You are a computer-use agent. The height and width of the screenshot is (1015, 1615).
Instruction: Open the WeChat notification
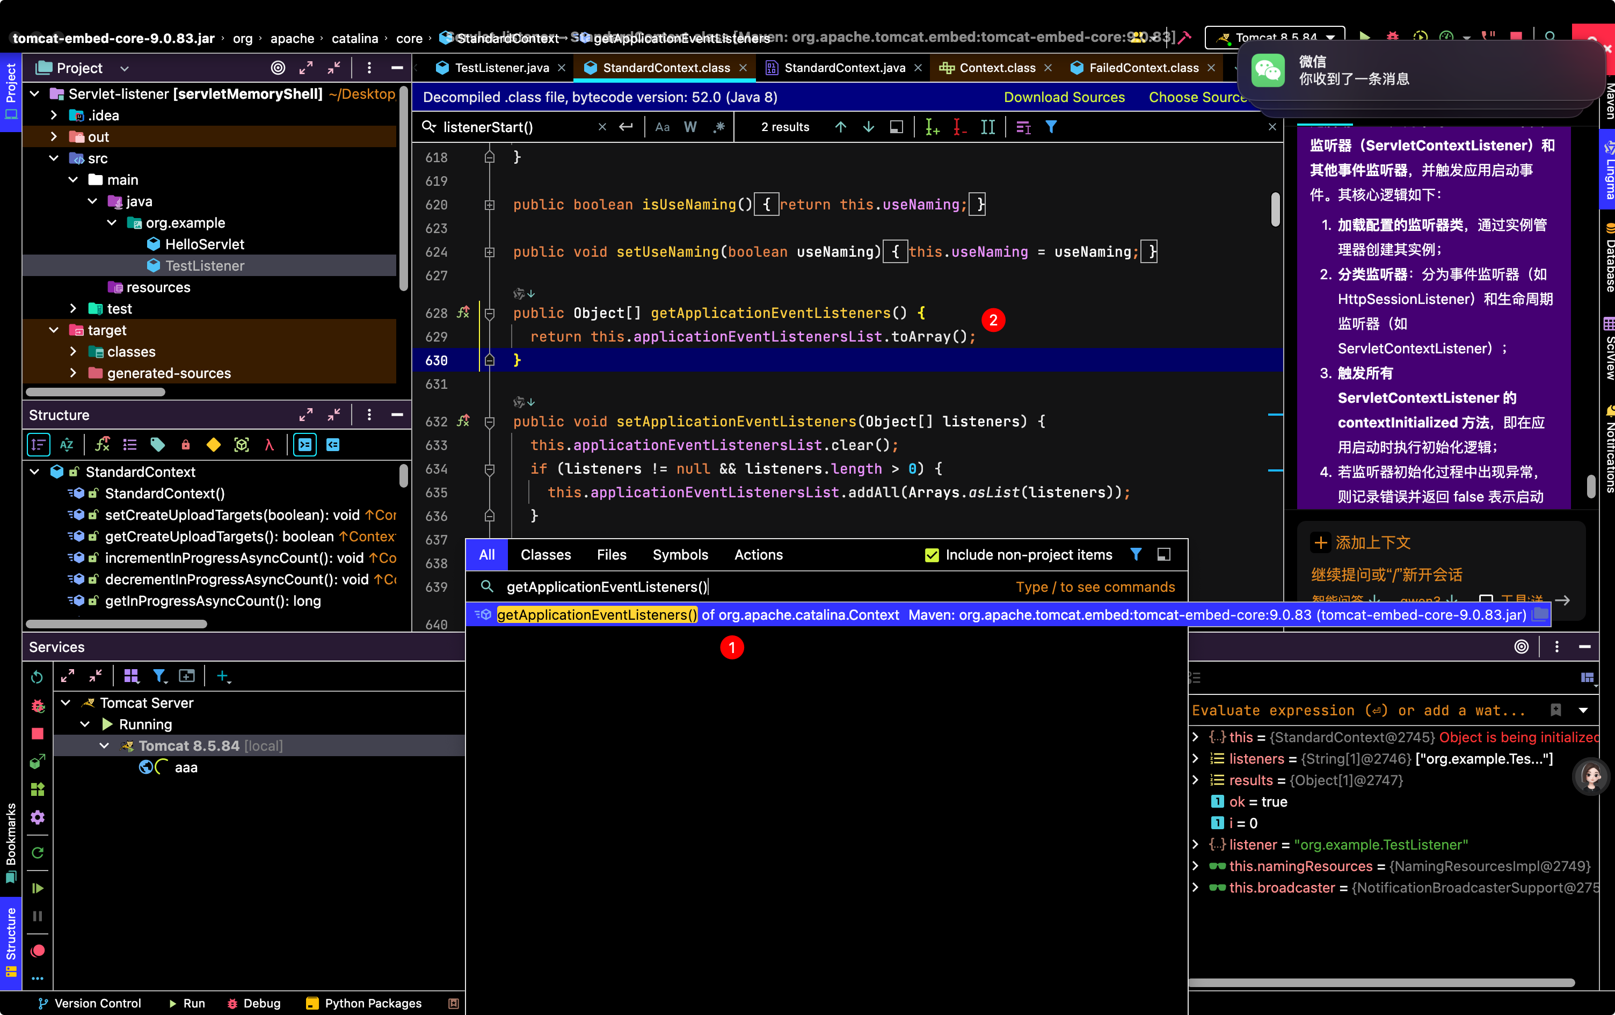[x=1422, y=70]
